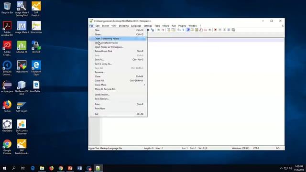Toggle synchronize horizontal scrolling icon
Screen dimensions: 306x172
click(x=173, y=30)
